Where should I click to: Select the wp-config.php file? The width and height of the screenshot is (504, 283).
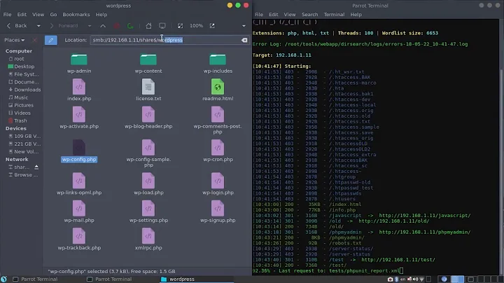coord(79,151)
